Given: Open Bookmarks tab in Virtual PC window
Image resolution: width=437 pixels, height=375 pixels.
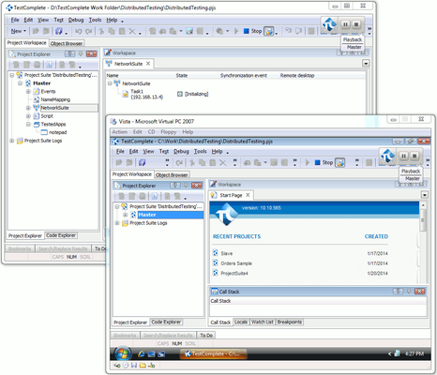Looking at the screenshot, I should (125, 336).
